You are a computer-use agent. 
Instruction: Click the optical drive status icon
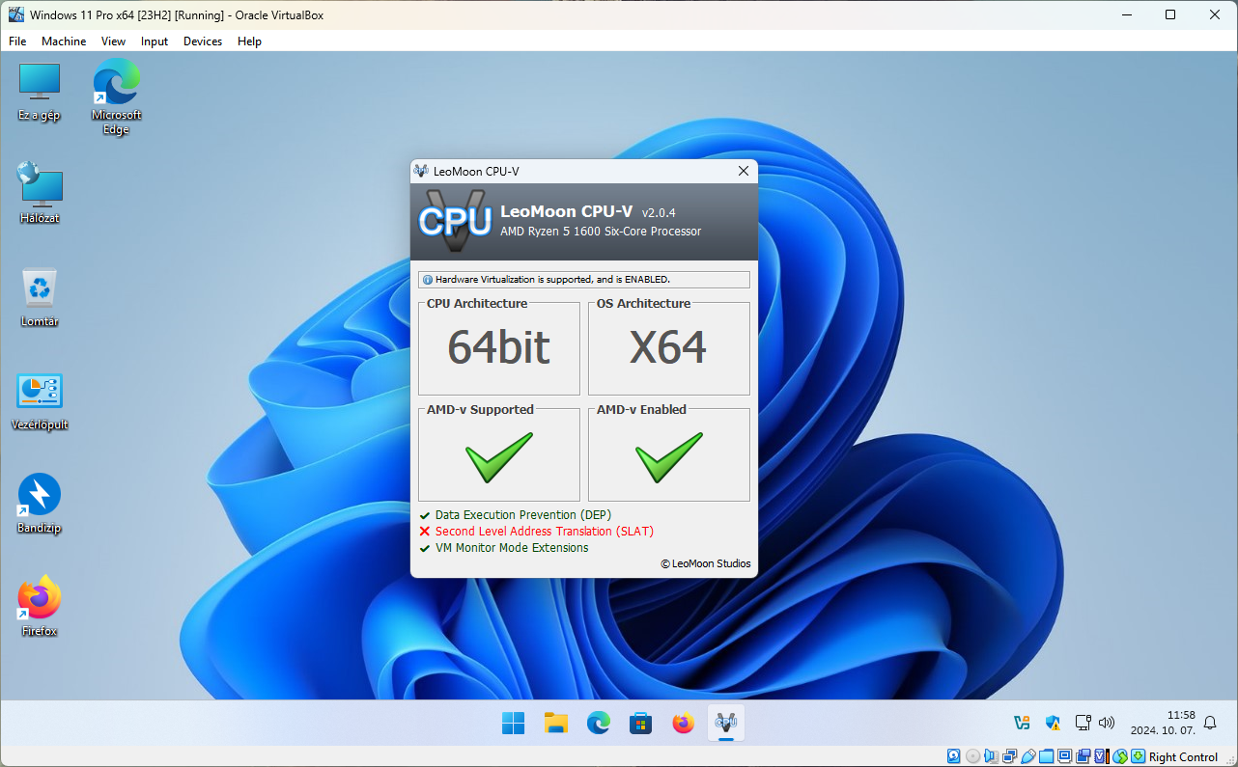pyautogui.click(x=972, y=756)
